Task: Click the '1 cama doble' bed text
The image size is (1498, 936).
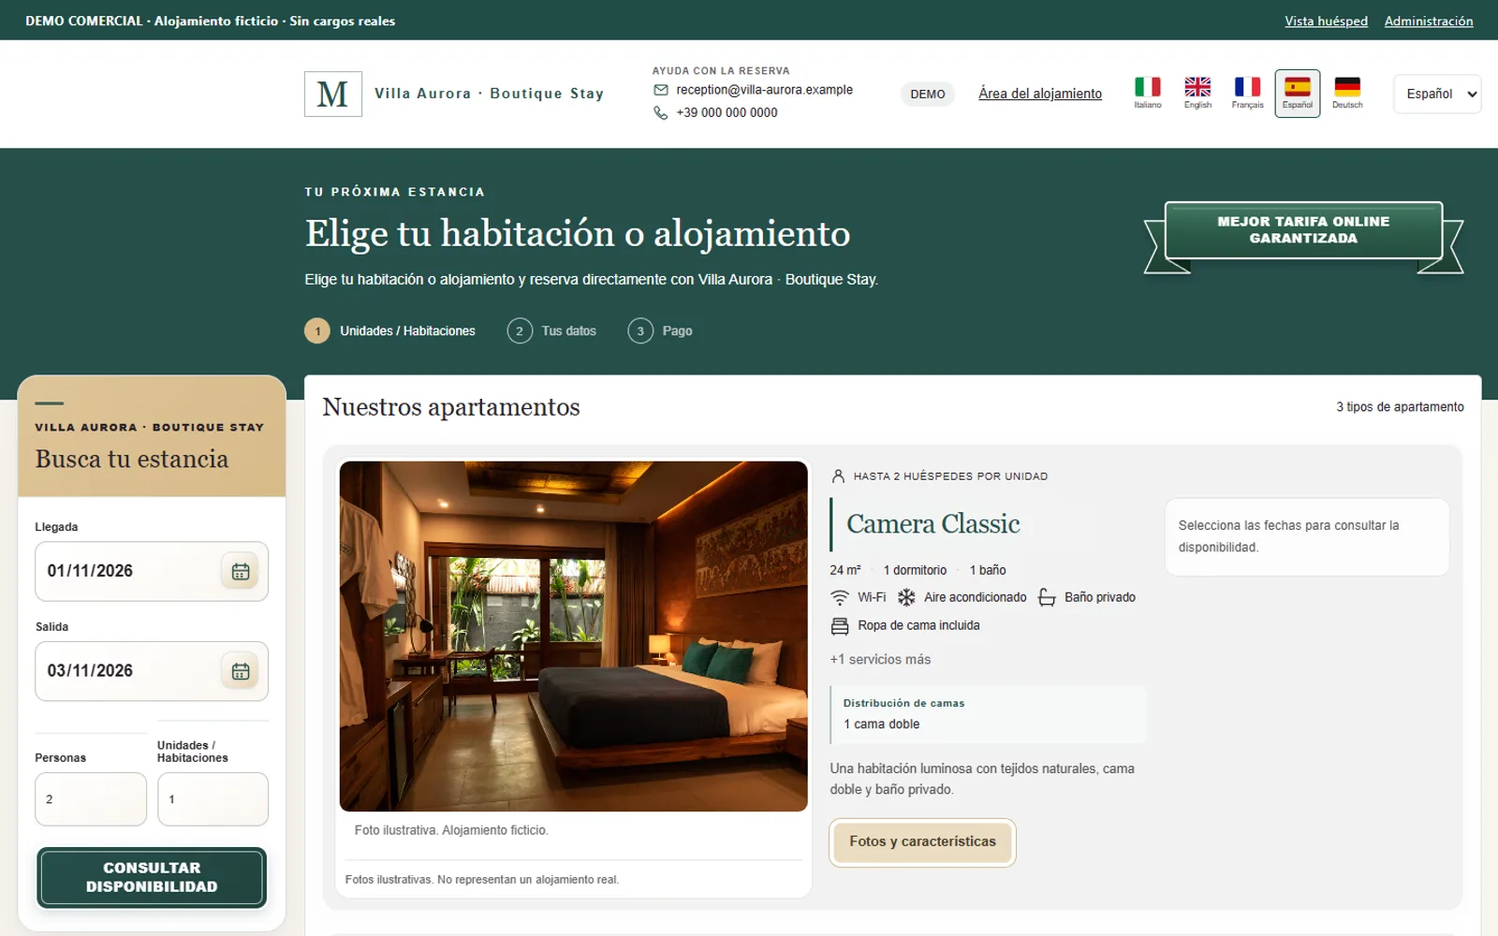Action: (881, 724)
